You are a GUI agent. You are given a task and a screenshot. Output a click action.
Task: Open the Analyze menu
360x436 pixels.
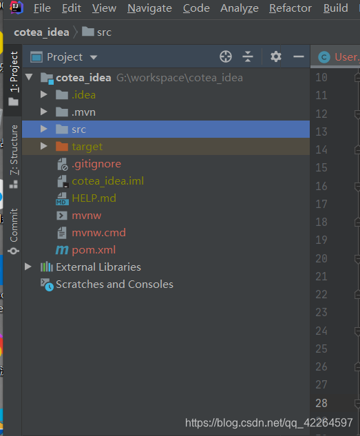pyautogui.click(x=240, y=8)
